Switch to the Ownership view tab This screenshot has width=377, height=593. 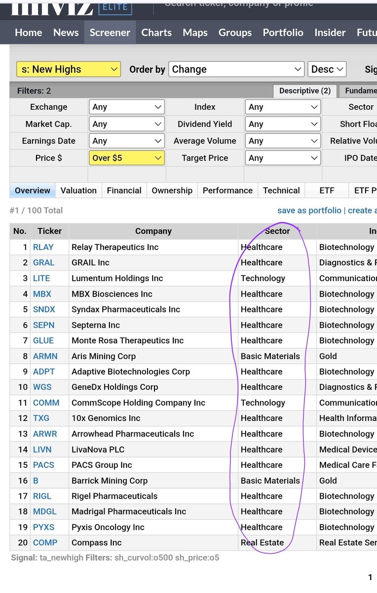[172, 191]
